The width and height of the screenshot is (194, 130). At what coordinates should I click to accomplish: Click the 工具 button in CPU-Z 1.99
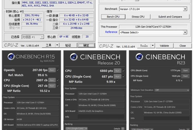click(48, 45)
